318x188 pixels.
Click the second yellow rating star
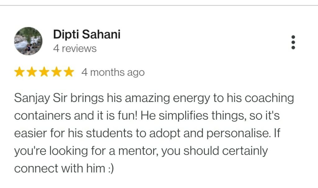click(x=32, y=72)
